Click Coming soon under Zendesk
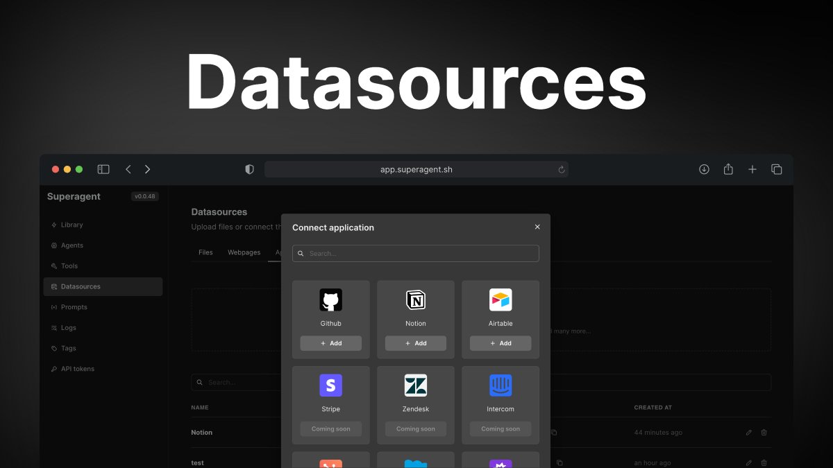 tap(416, 428)
